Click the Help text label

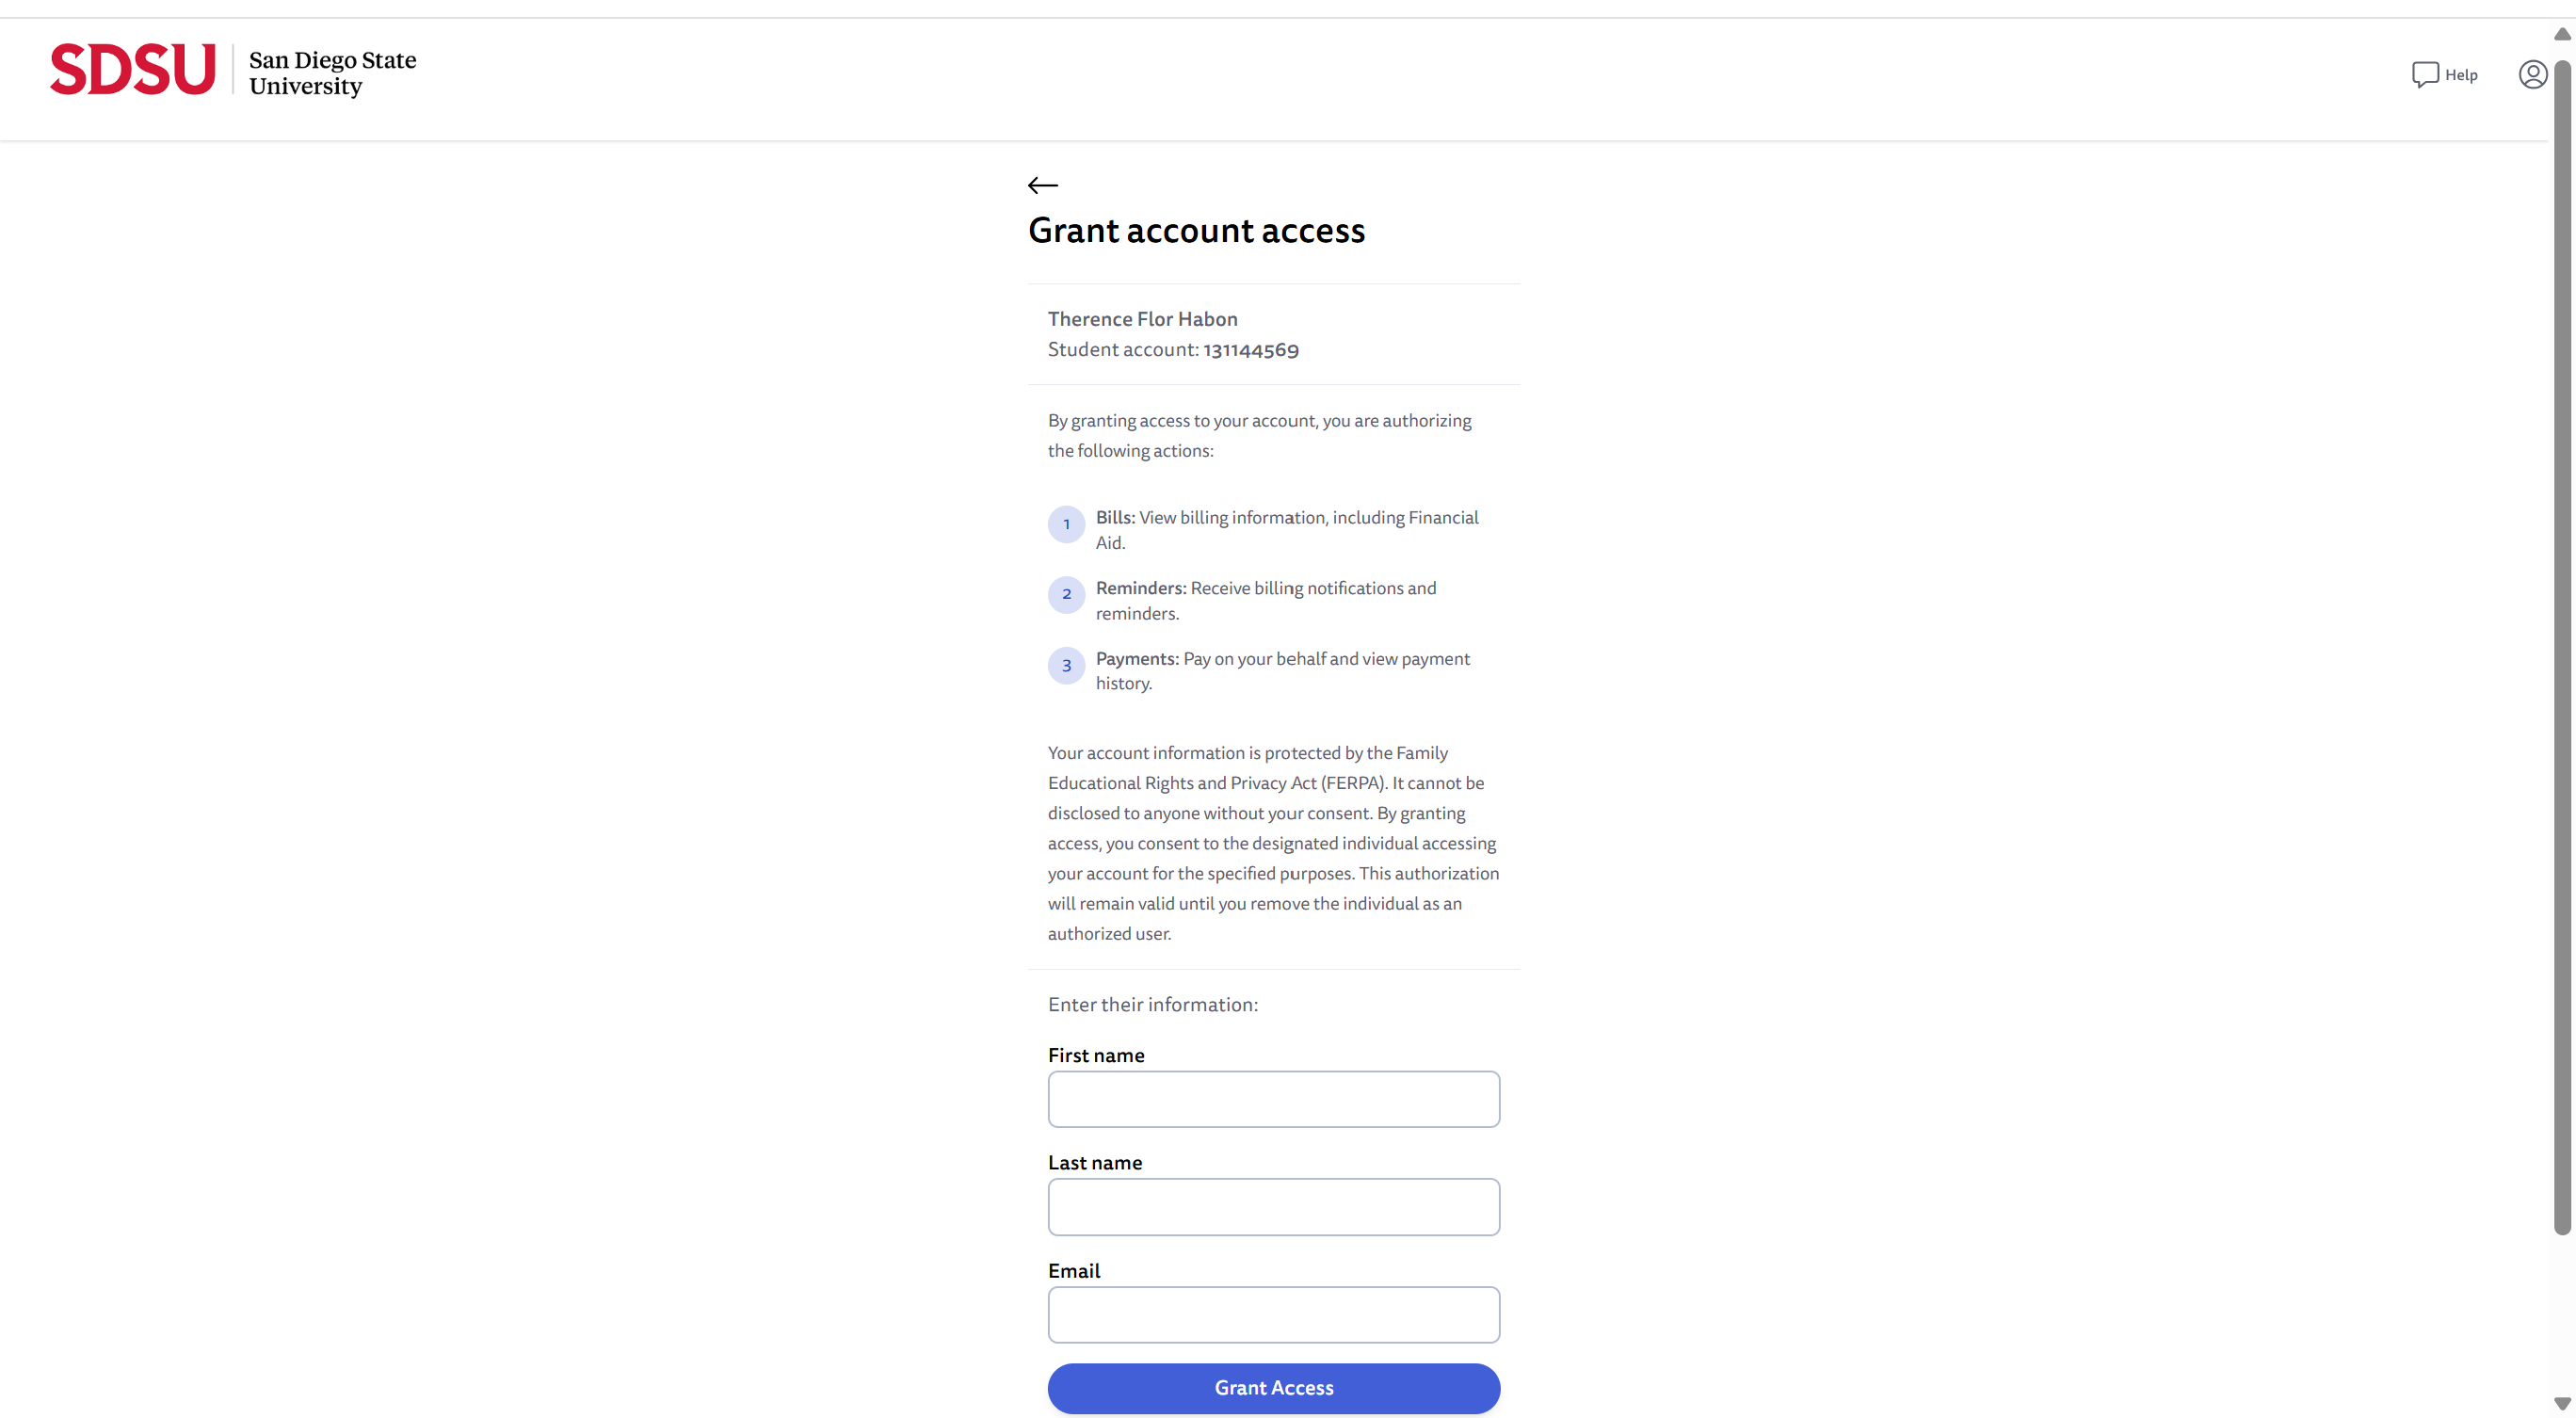pos(2461,75)
